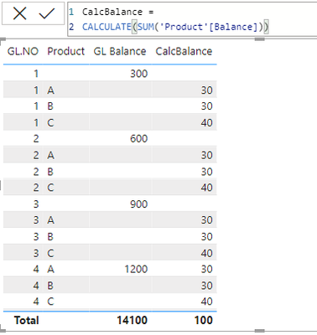This screenshot has width=317, height=335.
Task: Select CalcBalance 40 for GL.NO 3 C
Action: click(x=207, y=253)
